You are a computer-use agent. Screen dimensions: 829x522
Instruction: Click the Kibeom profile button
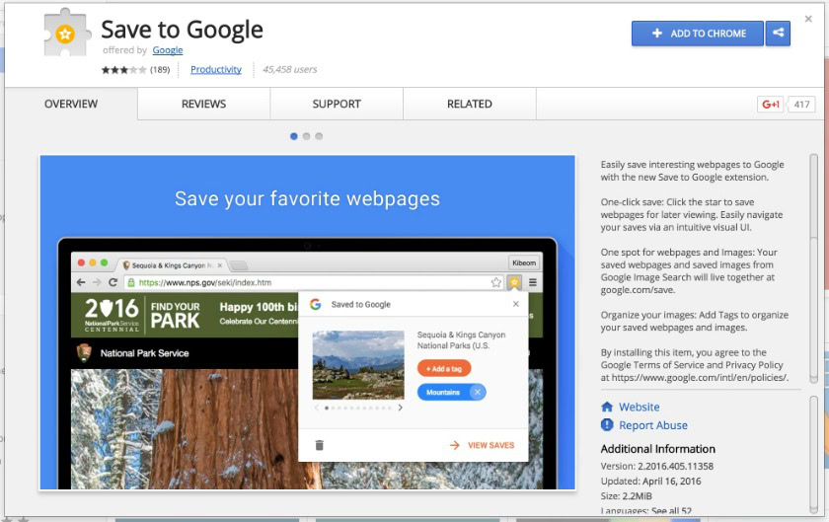pos(524,262)
